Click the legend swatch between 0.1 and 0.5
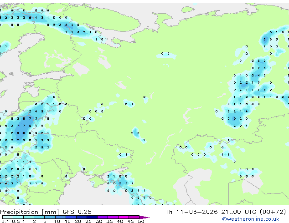 (x=8, y=217)
